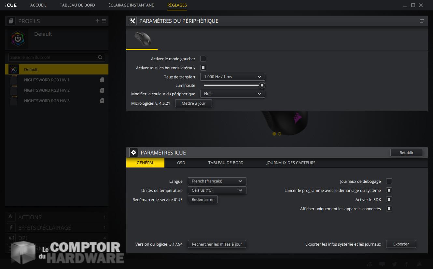Viewport: 433px width, 269px height.
Task: Select the mouse device thumbnail tab
Action: pyautogui.click(x=142, y=40)
